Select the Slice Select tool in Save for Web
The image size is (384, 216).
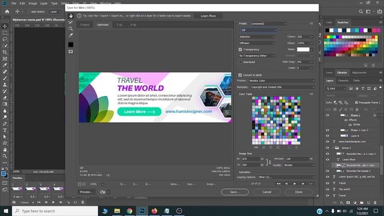[71, 22]
